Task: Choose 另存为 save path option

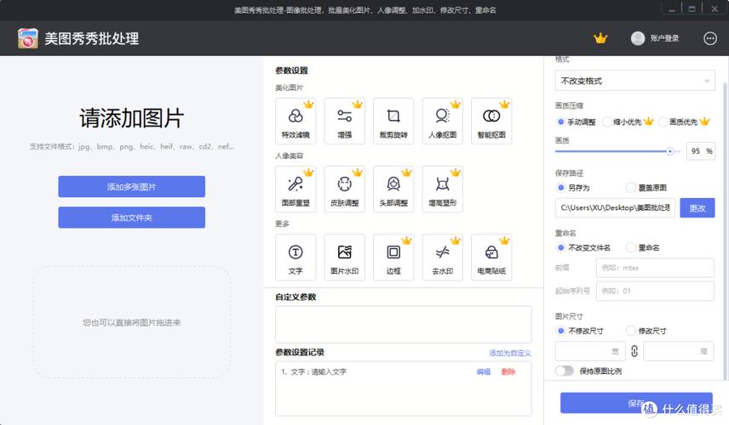Action: (x=573, y=188)
